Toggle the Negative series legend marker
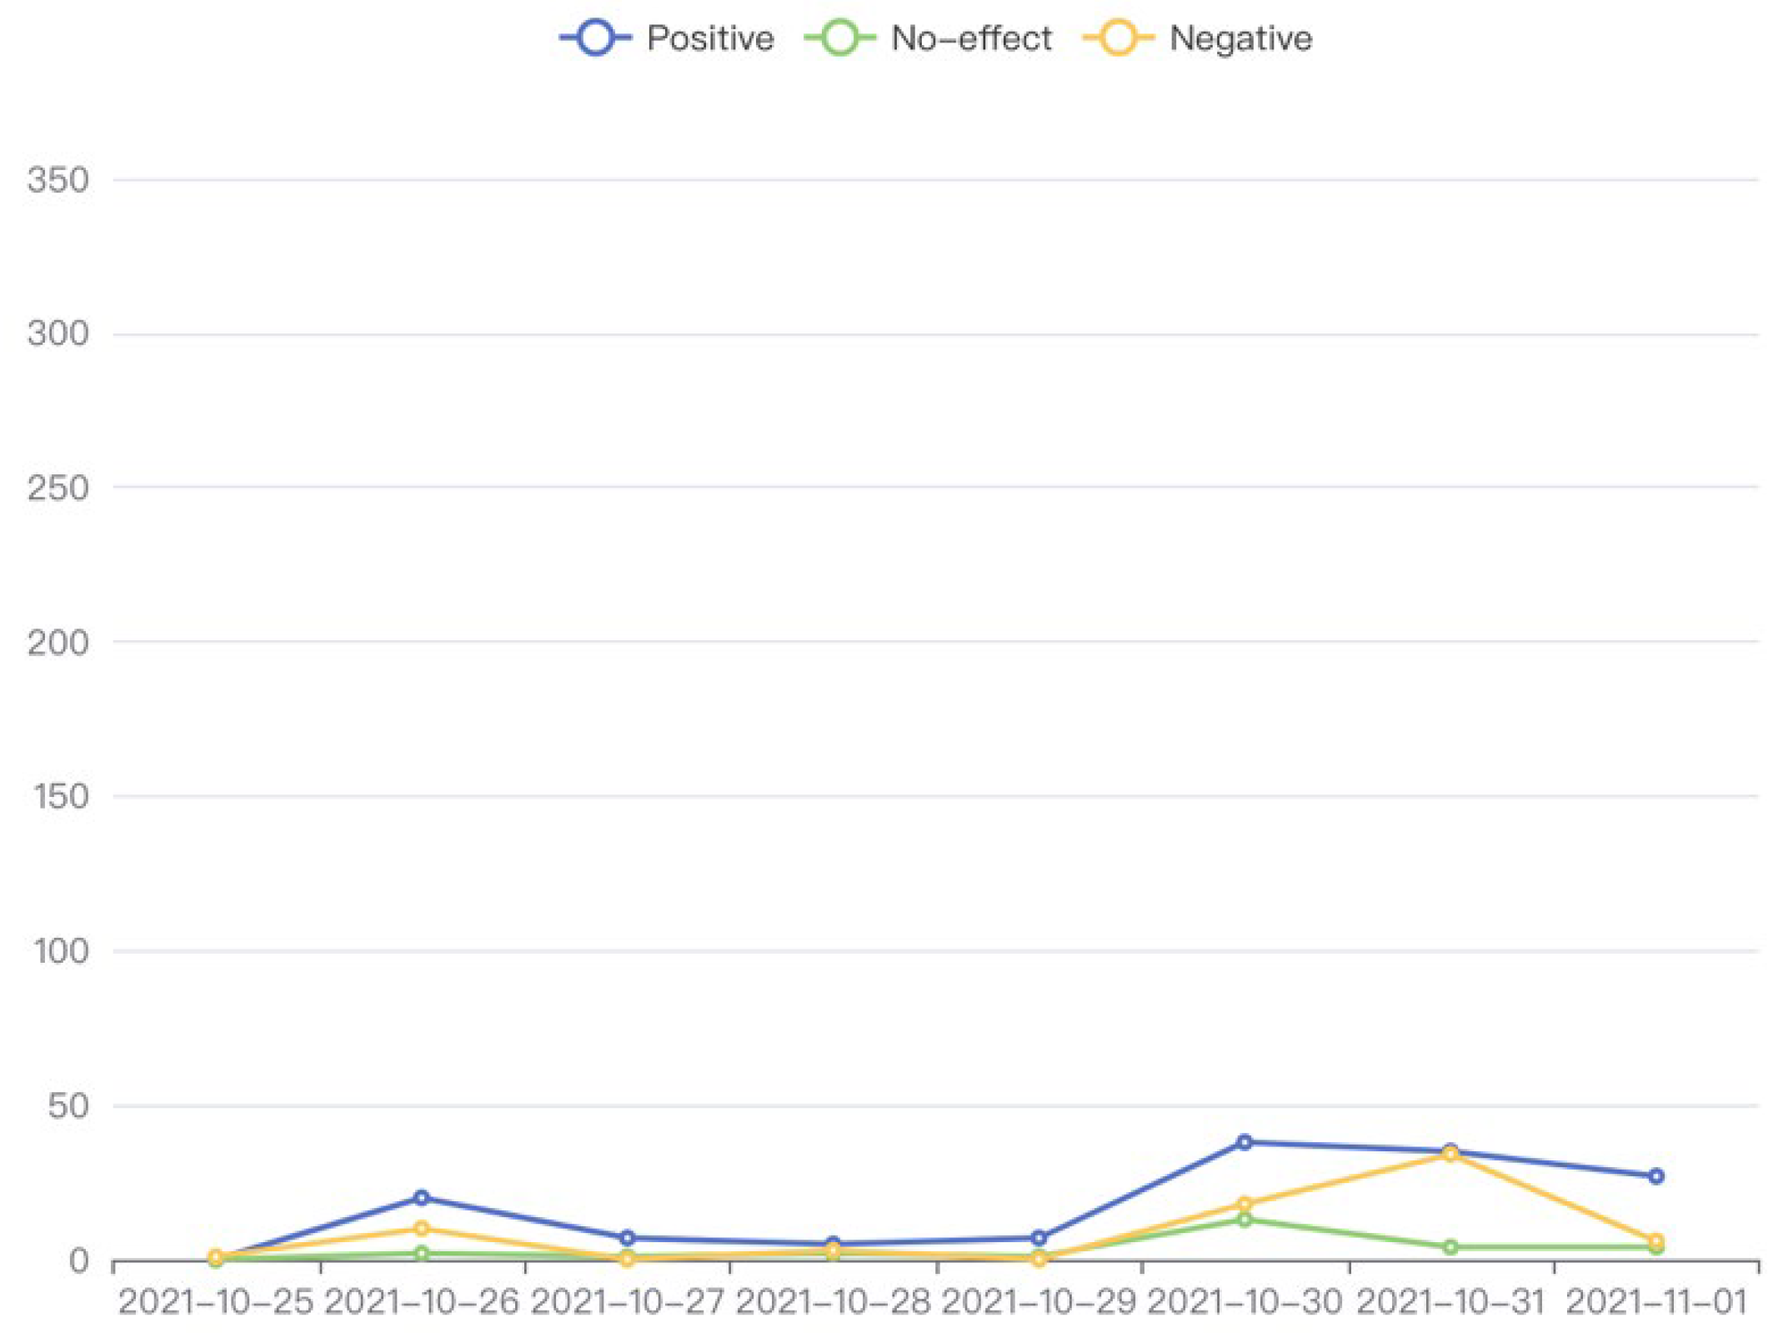The height and width of the screenshot is (1343, 1783). (1118, 38)
